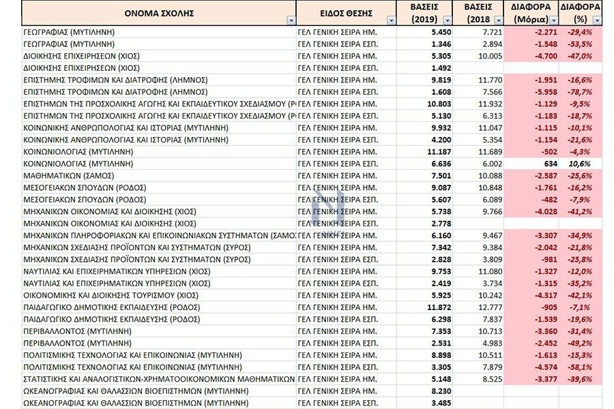This screenshot has height=409, width=614.
Task: Select the 2018 value 7.721
Action: pyautogui.click(x=478, y=32)
